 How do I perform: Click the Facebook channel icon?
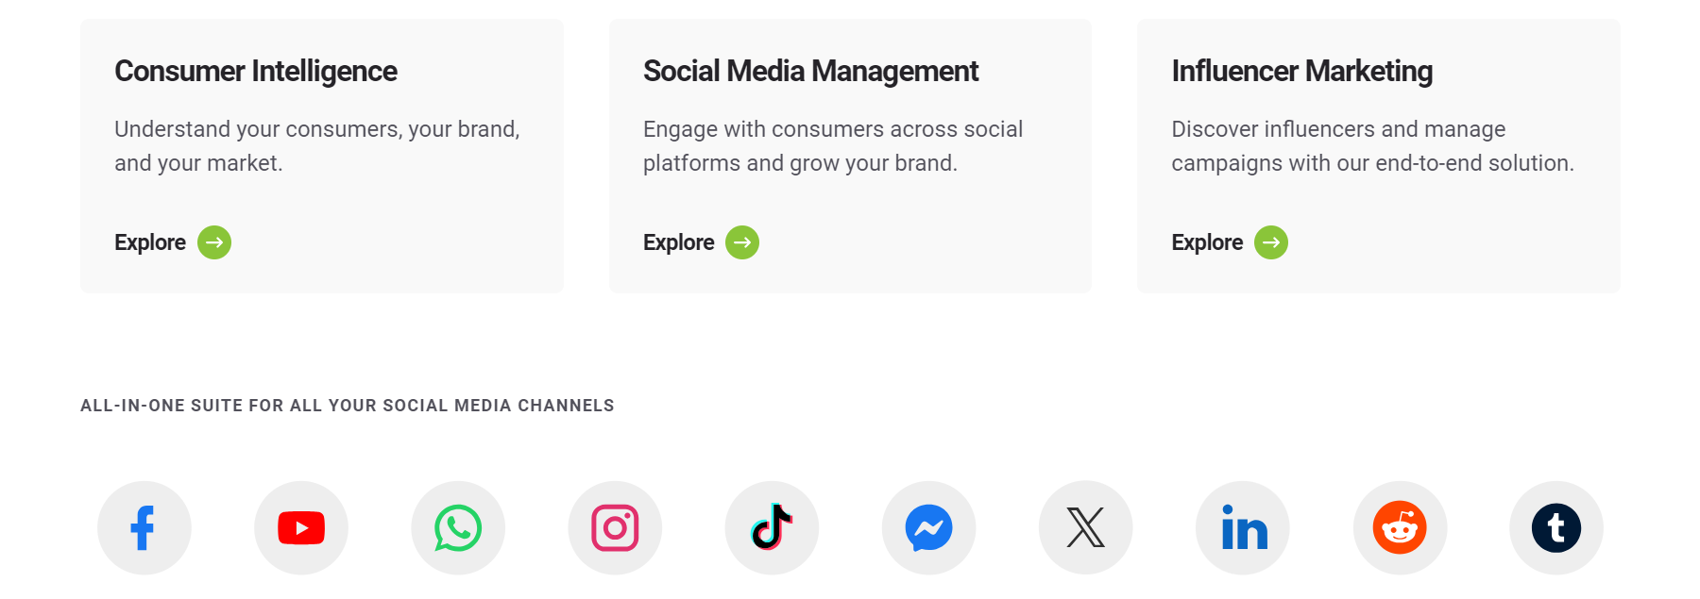144,527
